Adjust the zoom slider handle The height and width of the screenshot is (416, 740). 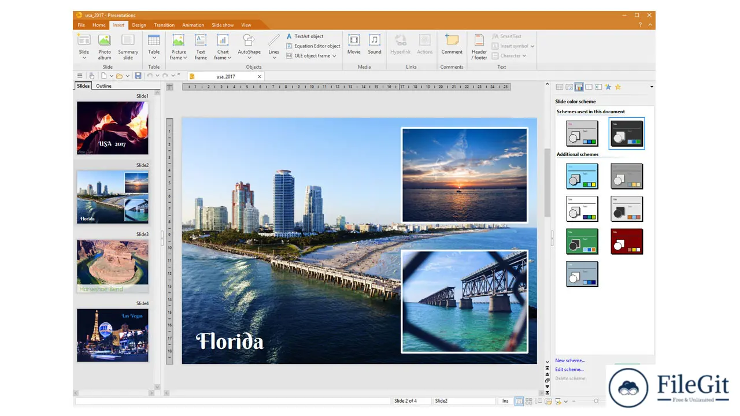[596, 401]
